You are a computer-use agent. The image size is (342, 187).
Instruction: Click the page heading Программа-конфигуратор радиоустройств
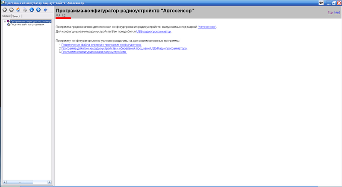[x=125, y=10]
